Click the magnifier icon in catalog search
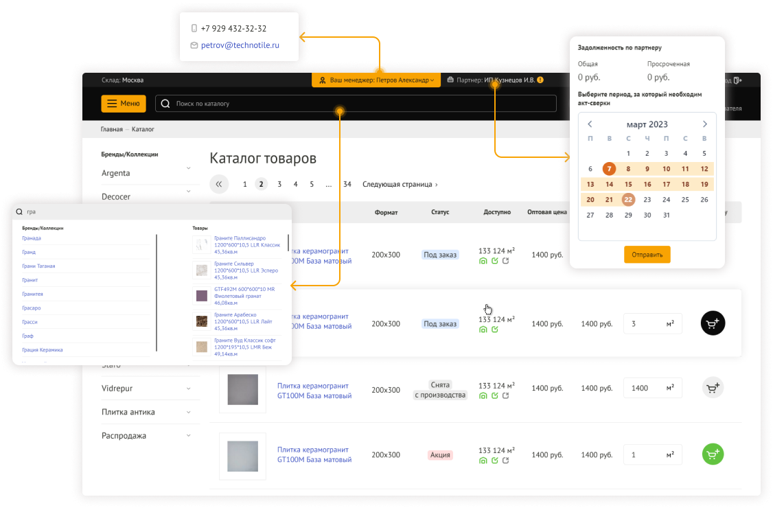 165,104
